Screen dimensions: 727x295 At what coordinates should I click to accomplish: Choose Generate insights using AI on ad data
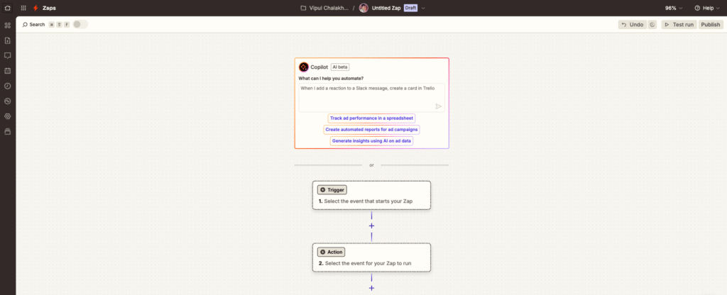tap(371, 141)
